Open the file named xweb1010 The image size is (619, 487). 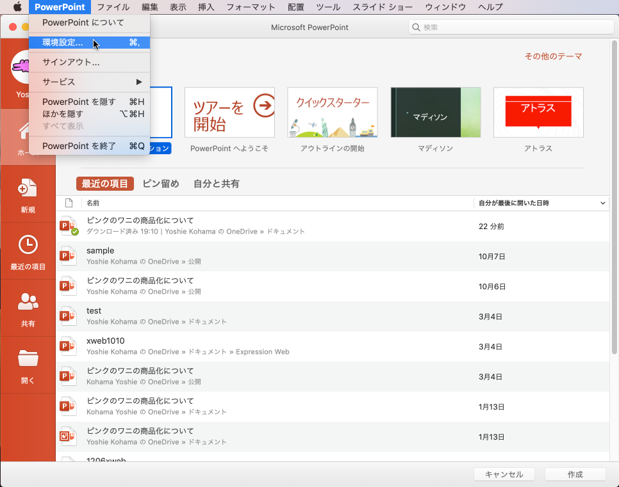pyautogui.click(x=332, y=346)
